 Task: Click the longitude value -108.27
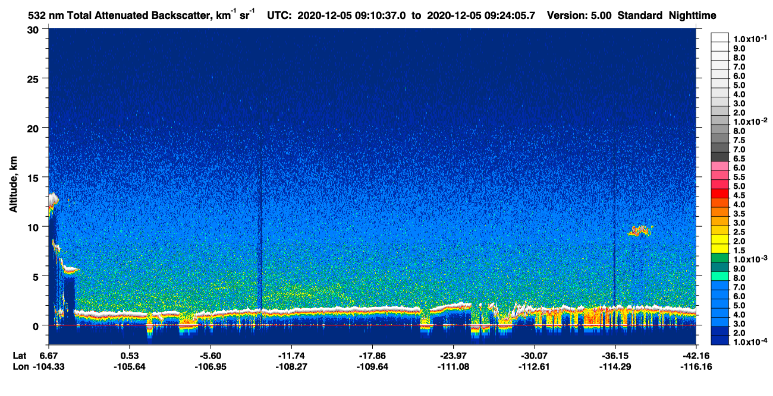(x=291, y=366)
